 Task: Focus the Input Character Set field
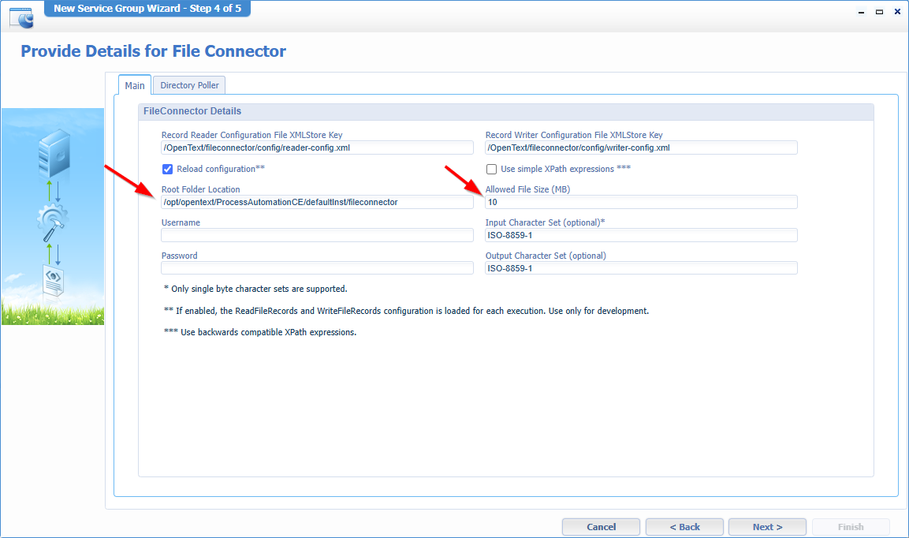click(641, 235)
